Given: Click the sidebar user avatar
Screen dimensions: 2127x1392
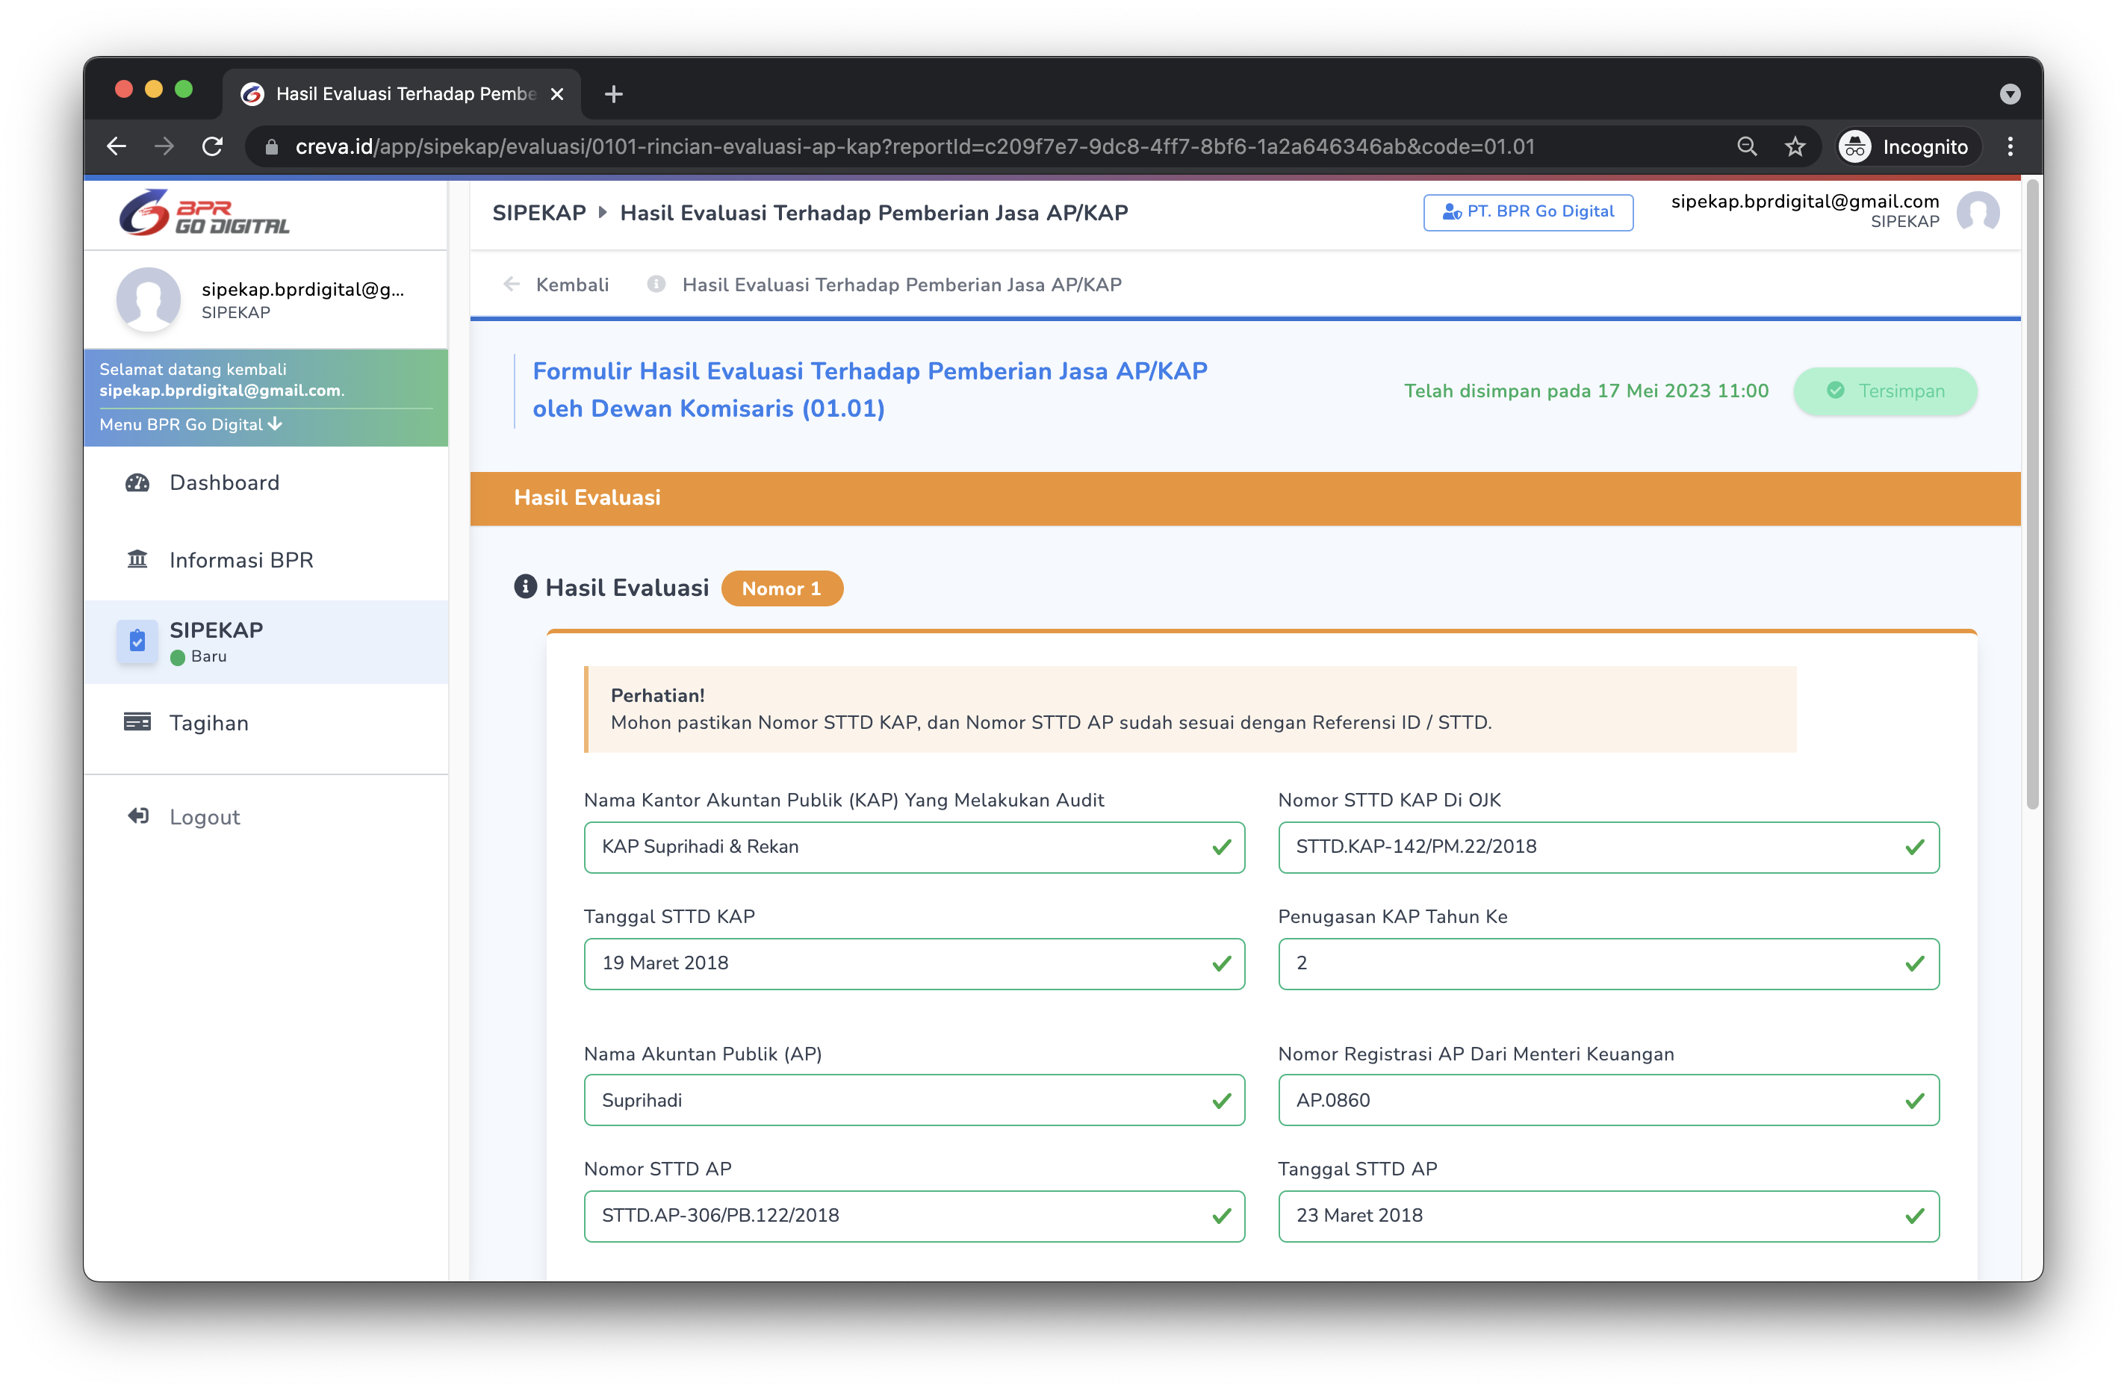Looking at the screenshot, I should click(x=149, y=299).
